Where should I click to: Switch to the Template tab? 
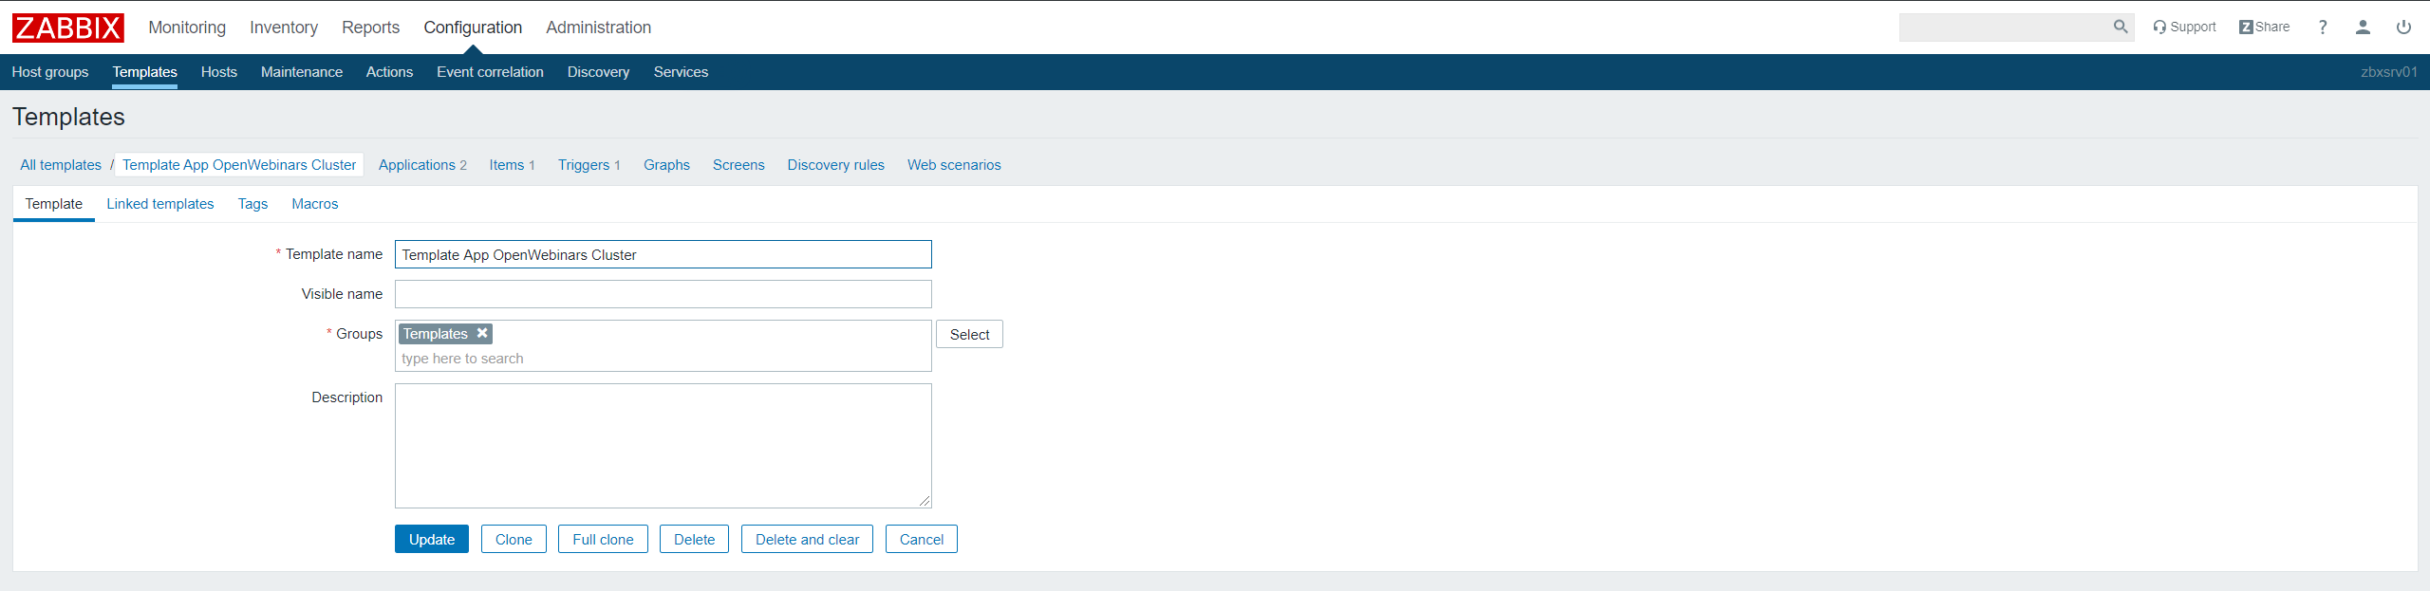click(54, 204)
